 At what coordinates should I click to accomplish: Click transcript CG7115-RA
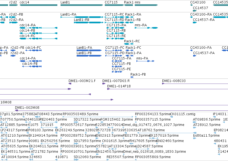point(115,28)
